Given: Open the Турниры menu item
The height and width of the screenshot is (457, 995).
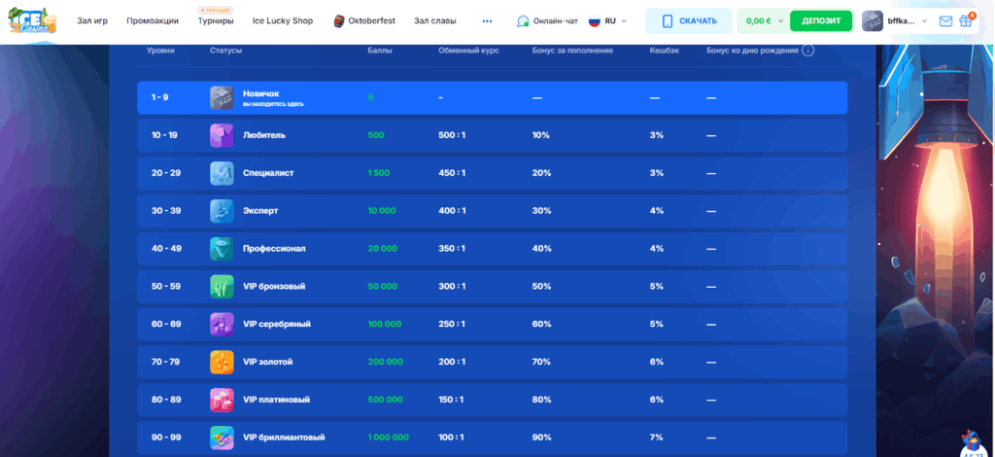Looking at the screenshot, I should (x=215, y=20).
